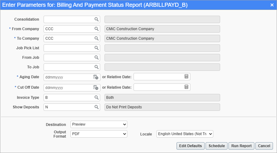Open the Invoice Type lookup magnifier
This screenshot has height=153, width=277.
[96, 97]
